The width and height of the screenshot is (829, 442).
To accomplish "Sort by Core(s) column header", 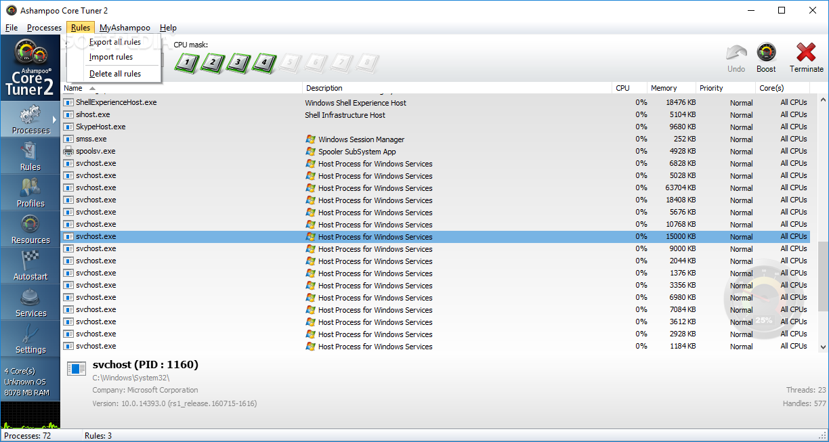I will click(783, 88).
